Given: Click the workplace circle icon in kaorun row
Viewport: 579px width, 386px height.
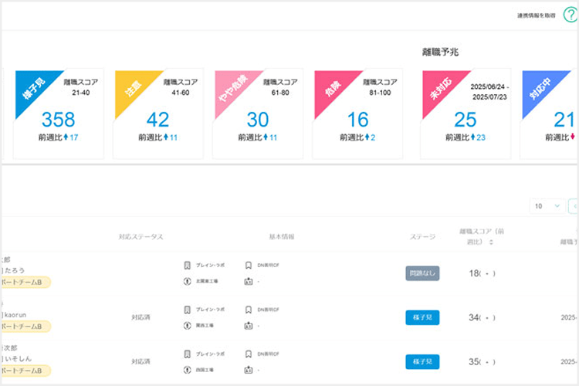Looking at the screenshot, I should tap(188, 325).
